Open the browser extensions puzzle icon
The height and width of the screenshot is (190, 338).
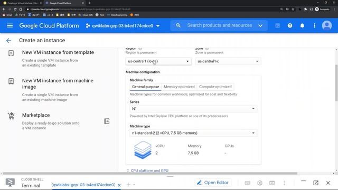[305, 9]
